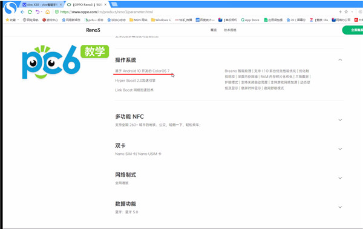The width and height of the screenshot is (363, 229).
Task: Click the green 立即购买 buy button
Action: [x=353, y=30]
